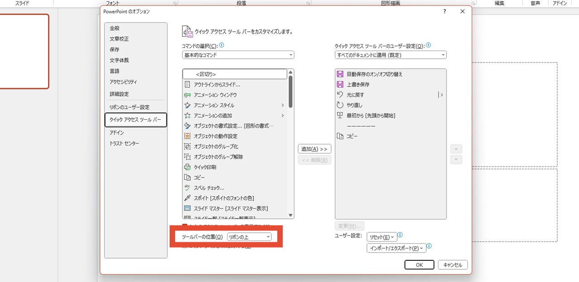Click the OK button
The width and height of the screenshot is (579, 282).
point(419,265)
